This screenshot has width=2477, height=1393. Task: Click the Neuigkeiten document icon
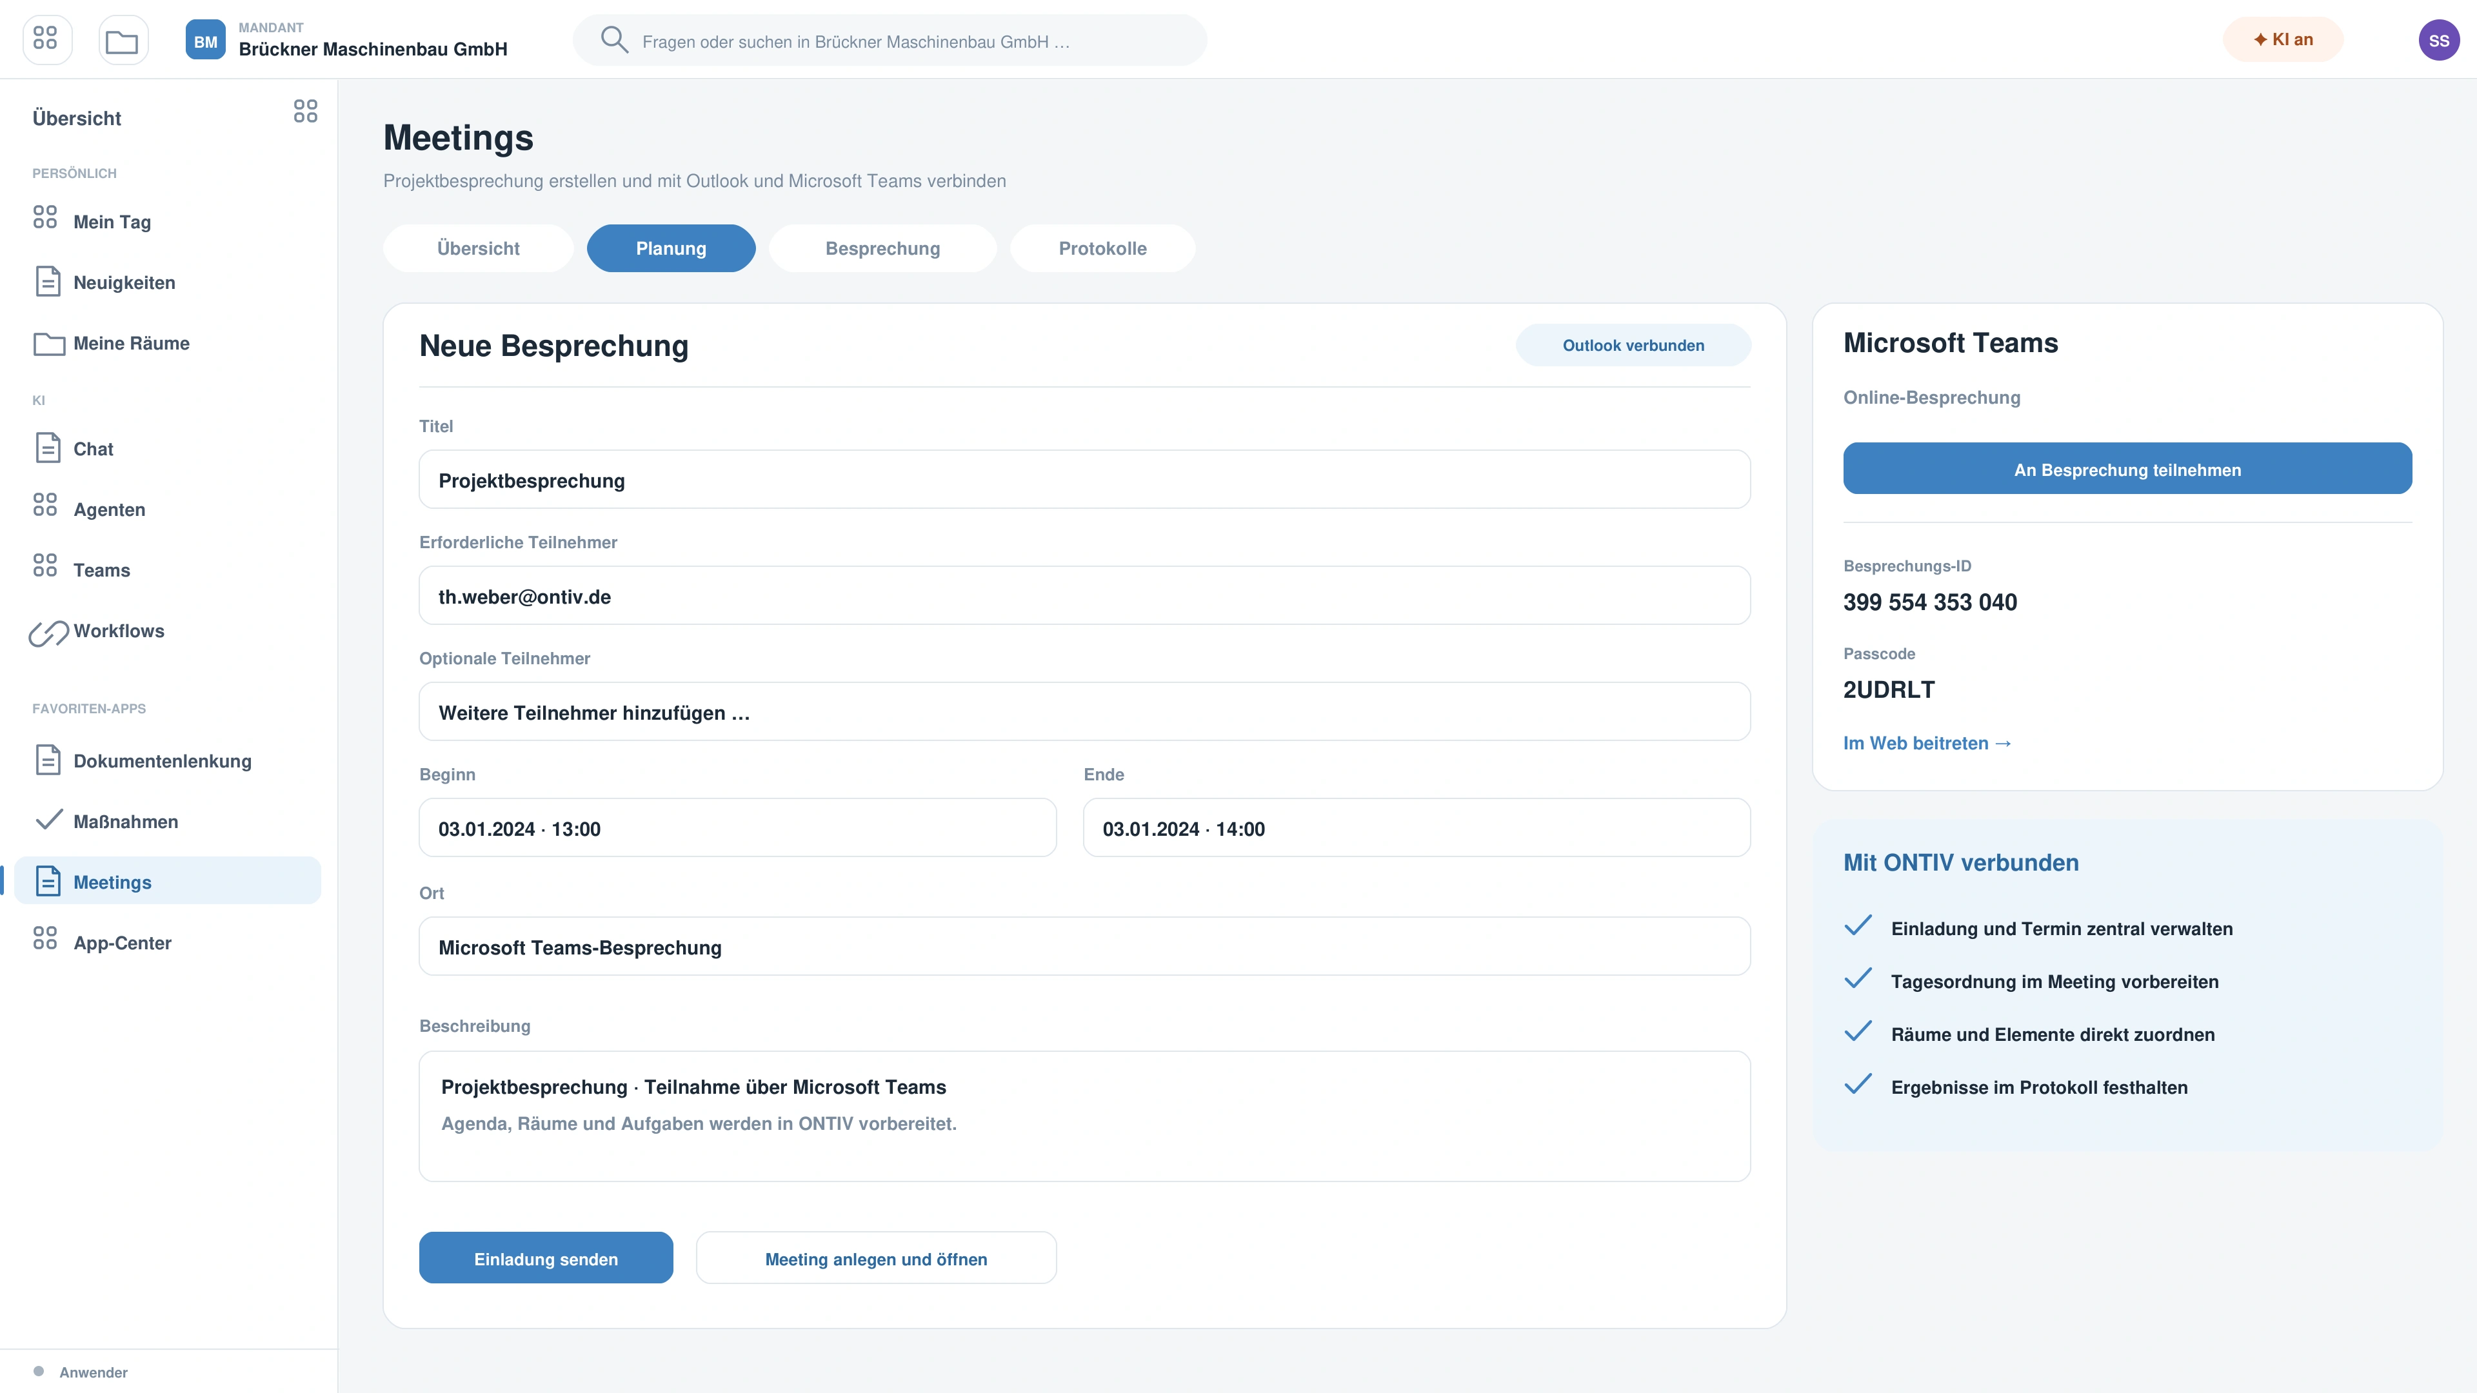(47, 282)
